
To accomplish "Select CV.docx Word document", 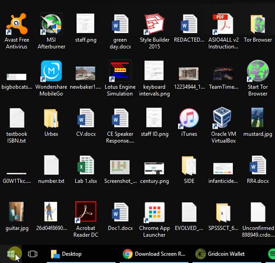I will 86,118.
